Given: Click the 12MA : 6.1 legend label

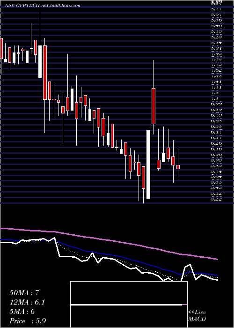Looking at the screenshot, I should pos(27,302).
